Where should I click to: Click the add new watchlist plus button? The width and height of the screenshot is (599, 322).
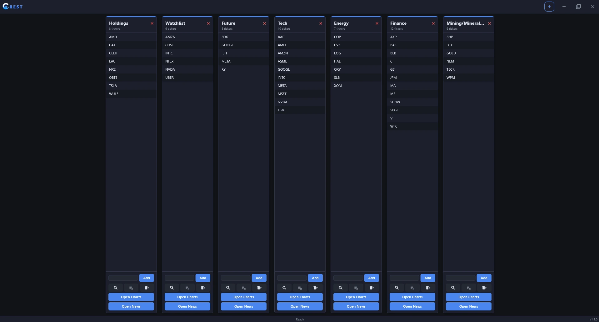549,7
